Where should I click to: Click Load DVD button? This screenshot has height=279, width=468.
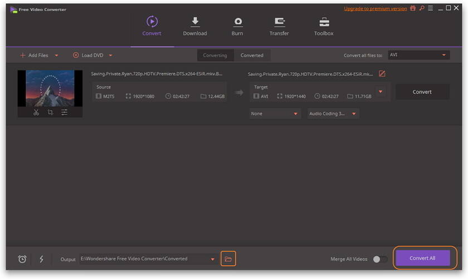[89, 56]
